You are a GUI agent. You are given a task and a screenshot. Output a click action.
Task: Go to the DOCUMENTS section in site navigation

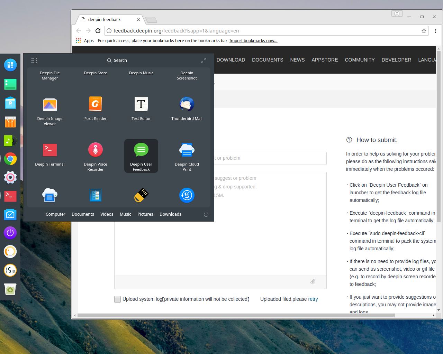268,60
